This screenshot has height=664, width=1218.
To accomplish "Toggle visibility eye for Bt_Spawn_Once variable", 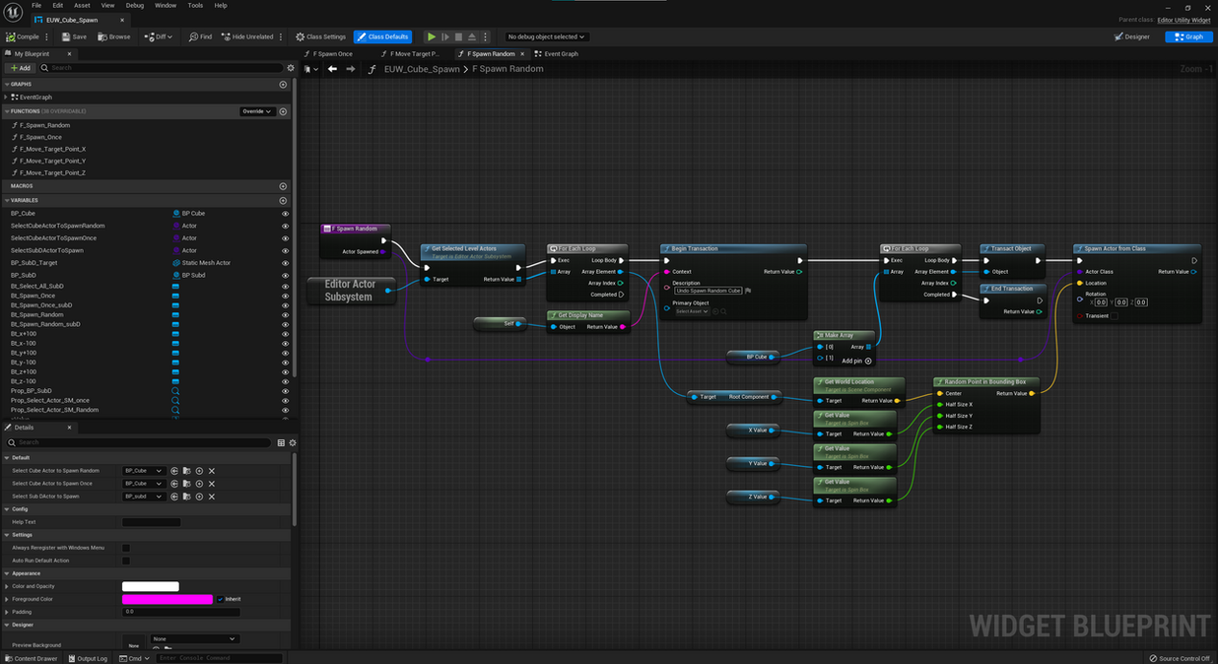I will (x=286, y=296).
